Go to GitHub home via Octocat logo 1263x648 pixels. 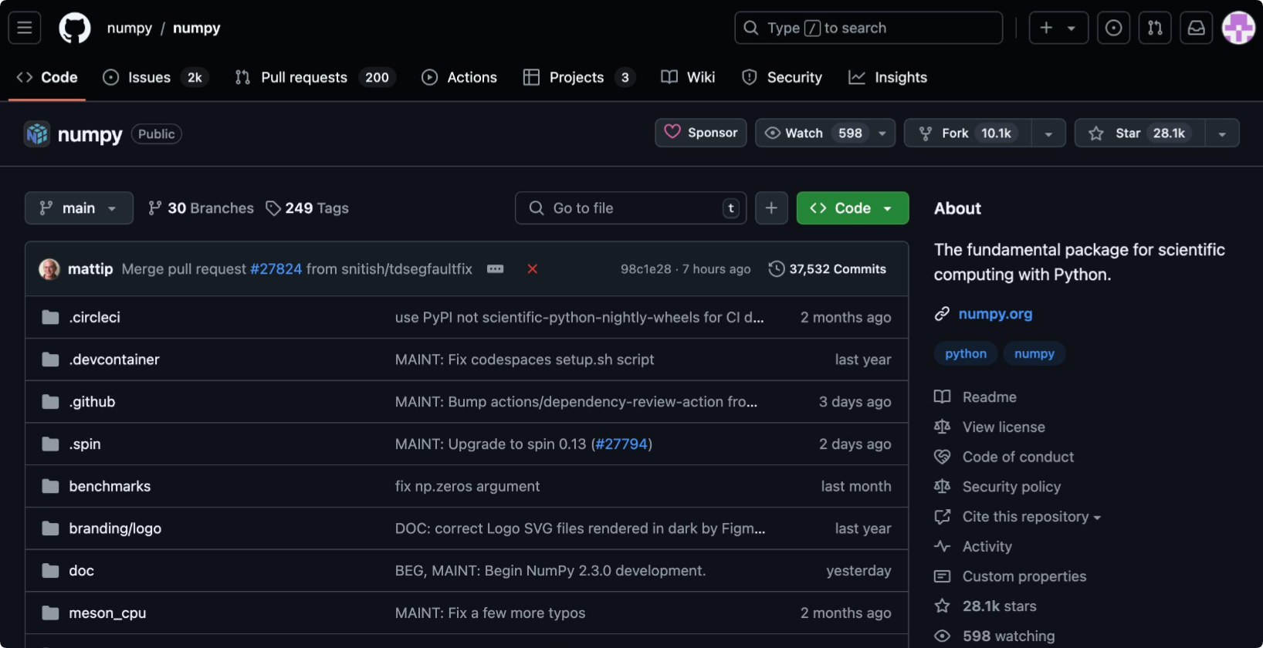[x=75, y=28]
